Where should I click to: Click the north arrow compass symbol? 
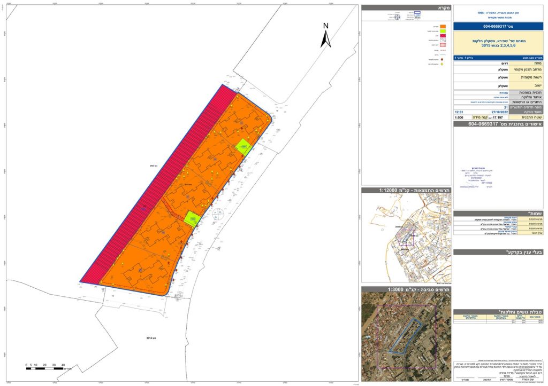326,35
